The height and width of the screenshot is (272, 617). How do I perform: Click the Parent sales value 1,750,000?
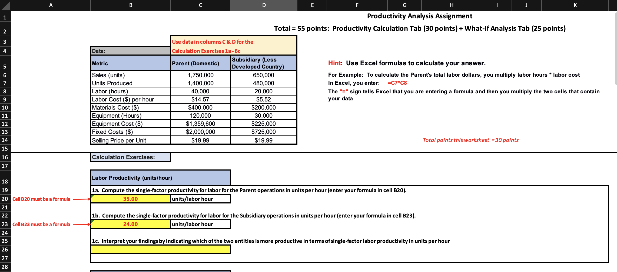click(x=200, y=75)
